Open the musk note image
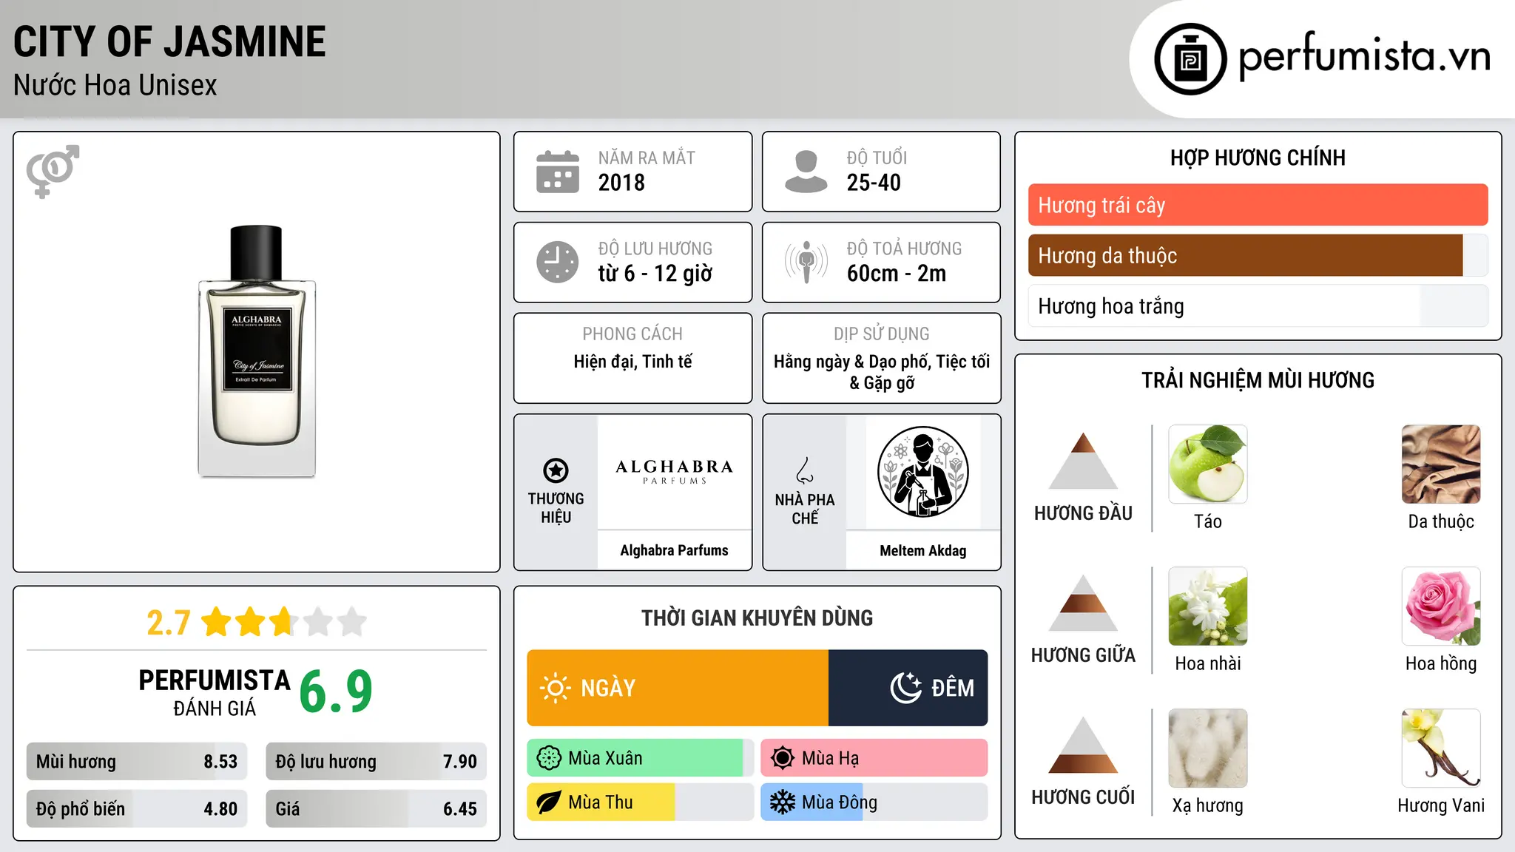1515x852 pixels. [x=1208, y=748]
